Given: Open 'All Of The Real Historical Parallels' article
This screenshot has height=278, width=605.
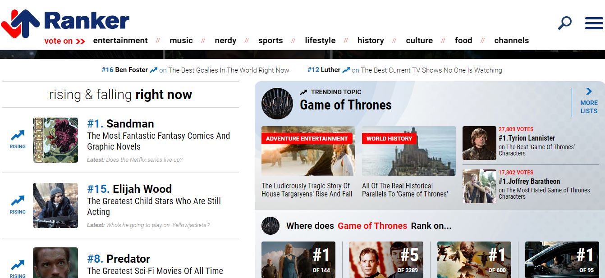Looking at the screenshot, I should tap(405, 190).
